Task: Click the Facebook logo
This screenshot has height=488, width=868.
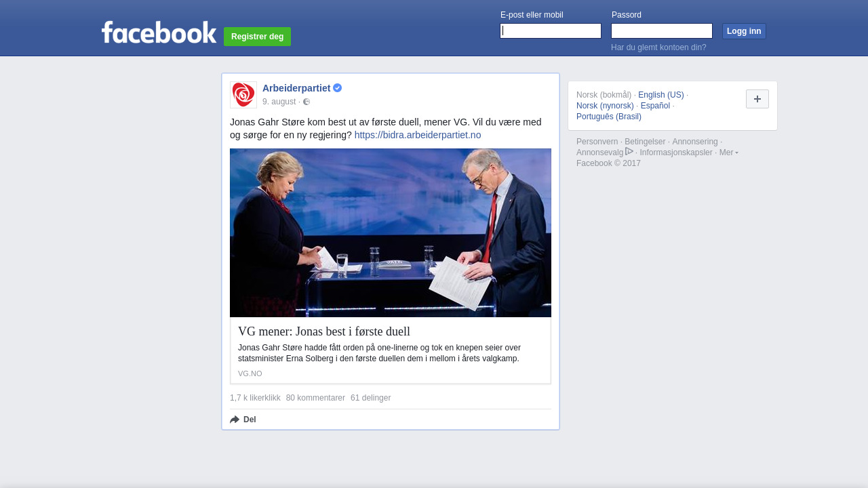Action: (159, 32)
